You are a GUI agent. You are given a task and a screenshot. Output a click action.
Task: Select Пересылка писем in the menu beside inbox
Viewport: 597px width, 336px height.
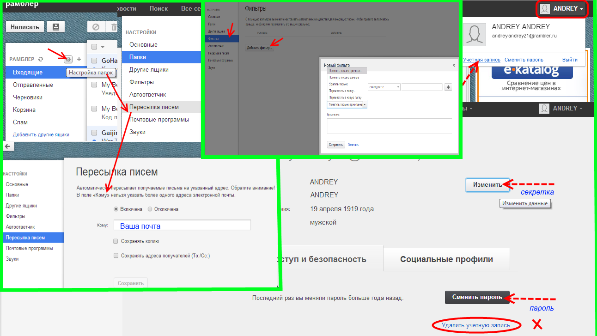click(162, 107)
